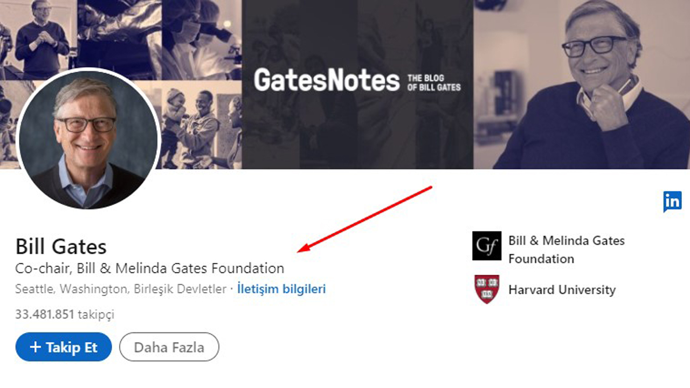The width and height of the screenshot is (690, 388).
Task: Click the follower count 33.481.851 takipçi
Action: [65, 314]
